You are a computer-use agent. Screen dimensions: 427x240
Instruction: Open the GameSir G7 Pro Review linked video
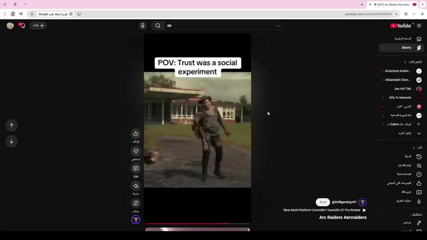pyautogui.click(x=325, y=210)
